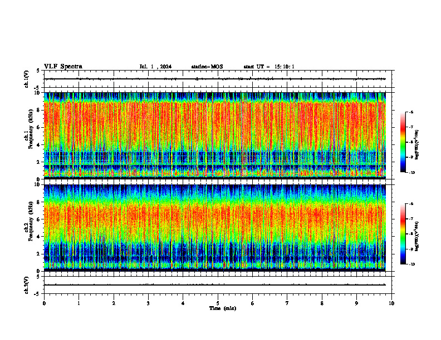Viewport: 441px width, 340px height.
Task: Click the "-10" label on ch.1 color bar
Action: click(411, 173)
